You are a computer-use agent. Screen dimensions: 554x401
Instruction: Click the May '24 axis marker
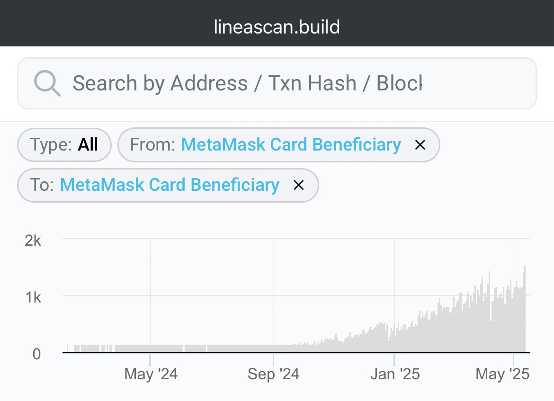pyautogui.click(x=151, y=374)
